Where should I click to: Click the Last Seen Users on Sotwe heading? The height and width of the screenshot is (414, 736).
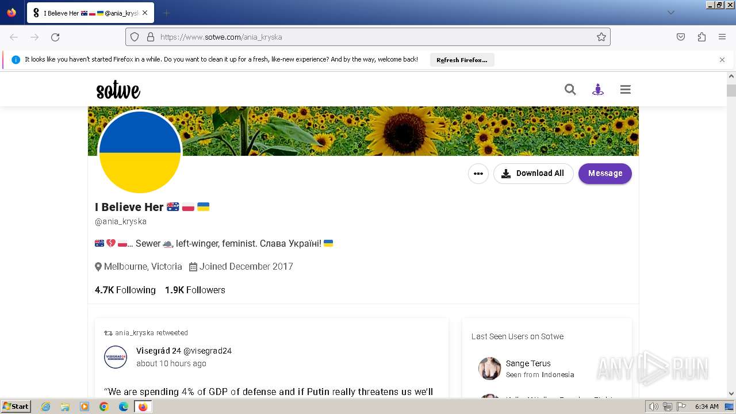point(517,336)
